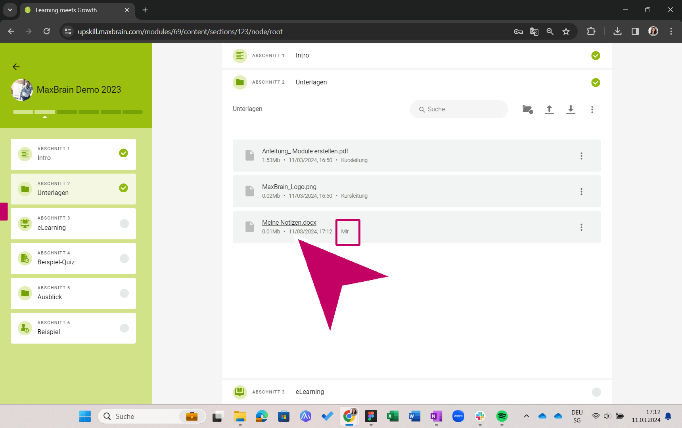Open Chrome downloads tray
682x428 pixels.
point(617,31)
